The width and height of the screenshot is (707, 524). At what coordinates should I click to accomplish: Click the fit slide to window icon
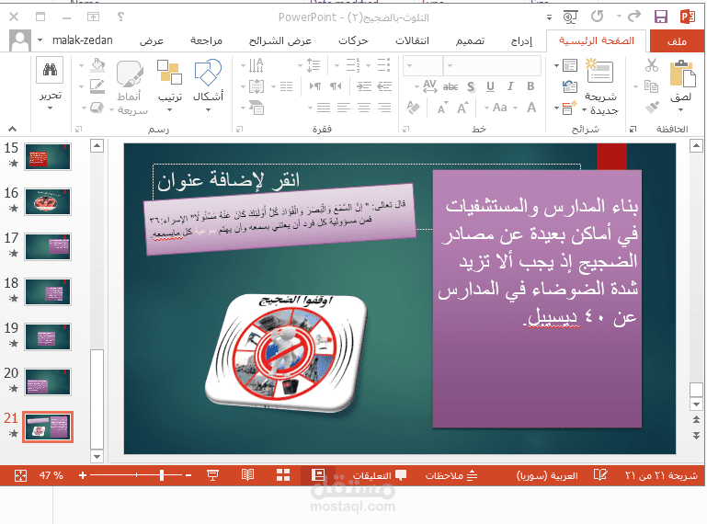pyautogui.click(x=19, y=475)
